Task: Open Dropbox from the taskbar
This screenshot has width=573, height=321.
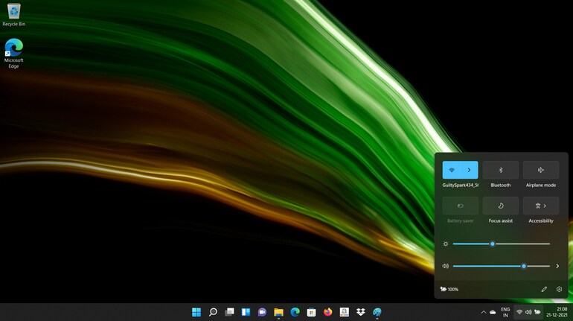Action: 361,312
